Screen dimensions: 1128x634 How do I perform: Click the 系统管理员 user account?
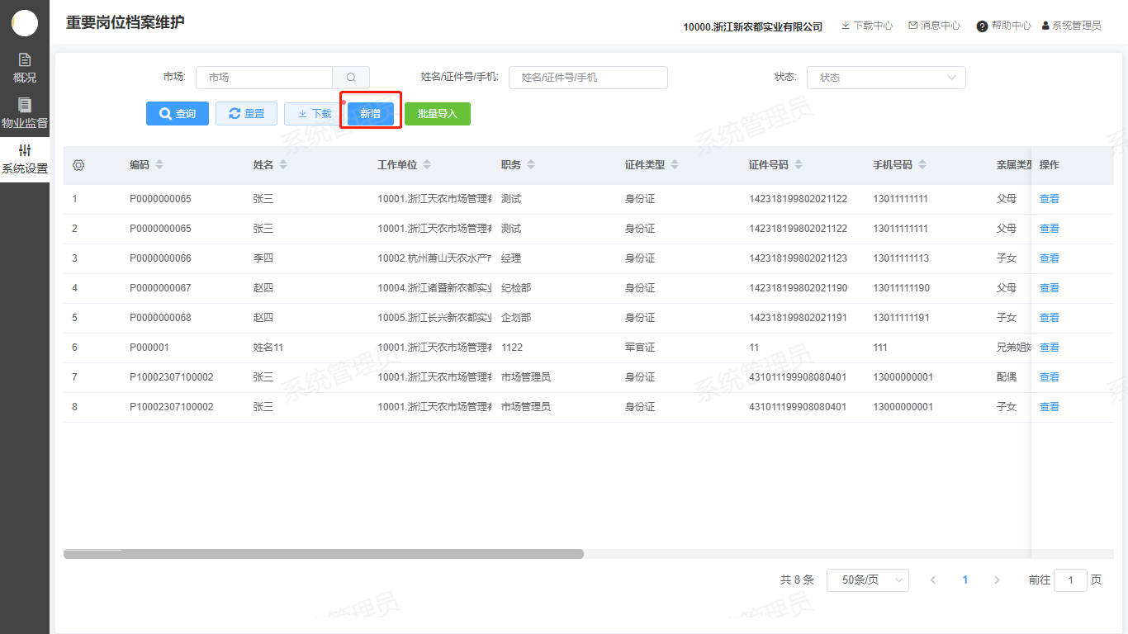pos(1071,26)
